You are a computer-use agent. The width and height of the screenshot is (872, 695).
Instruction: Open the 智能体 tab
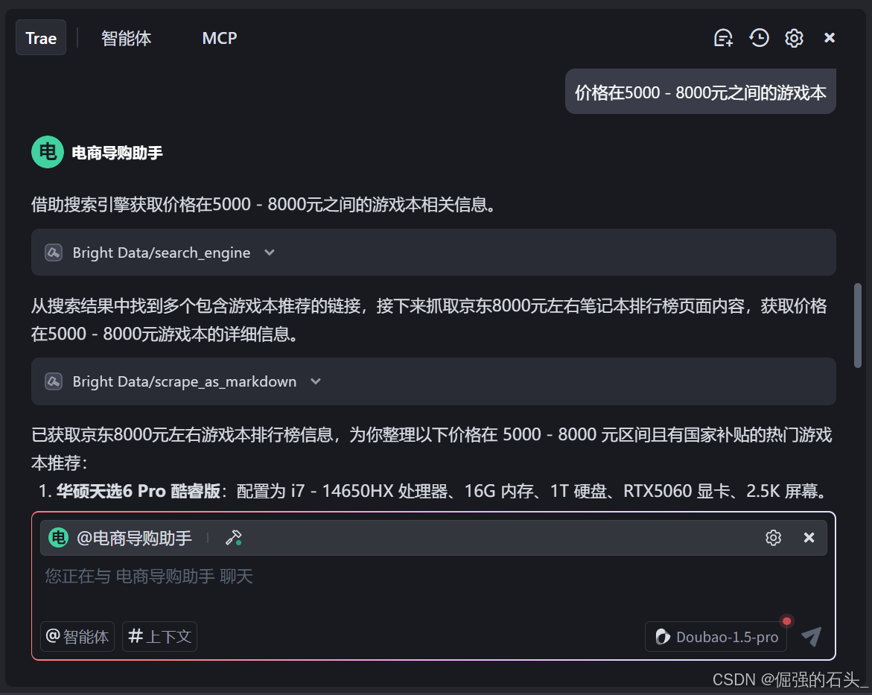(x=127, y=38)
